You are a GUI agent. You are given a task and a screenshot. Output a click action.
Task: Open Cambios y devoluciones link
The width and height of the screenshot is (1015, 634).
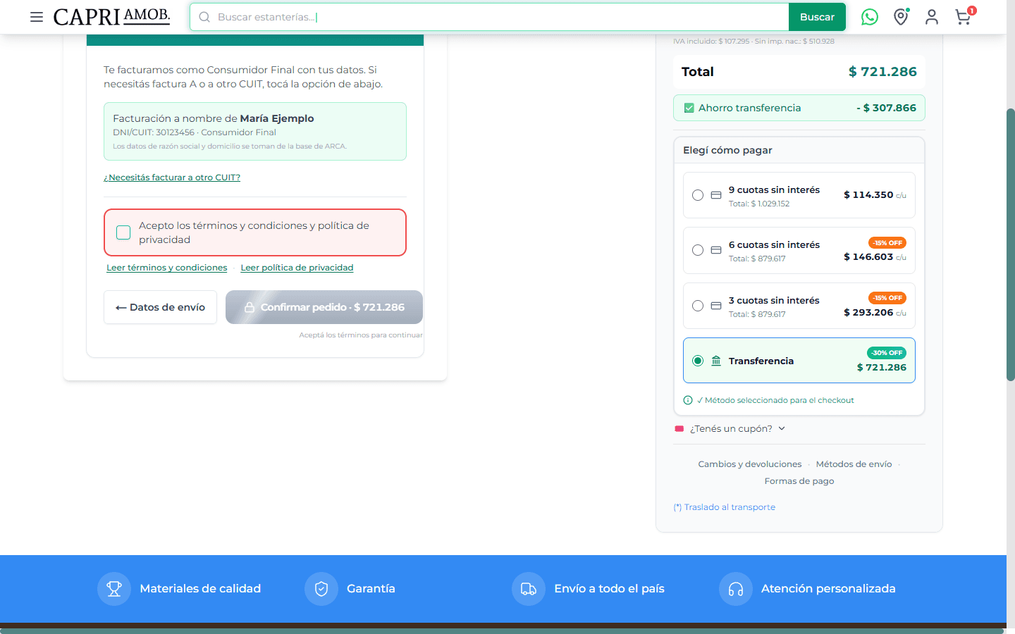click(750, 464)
